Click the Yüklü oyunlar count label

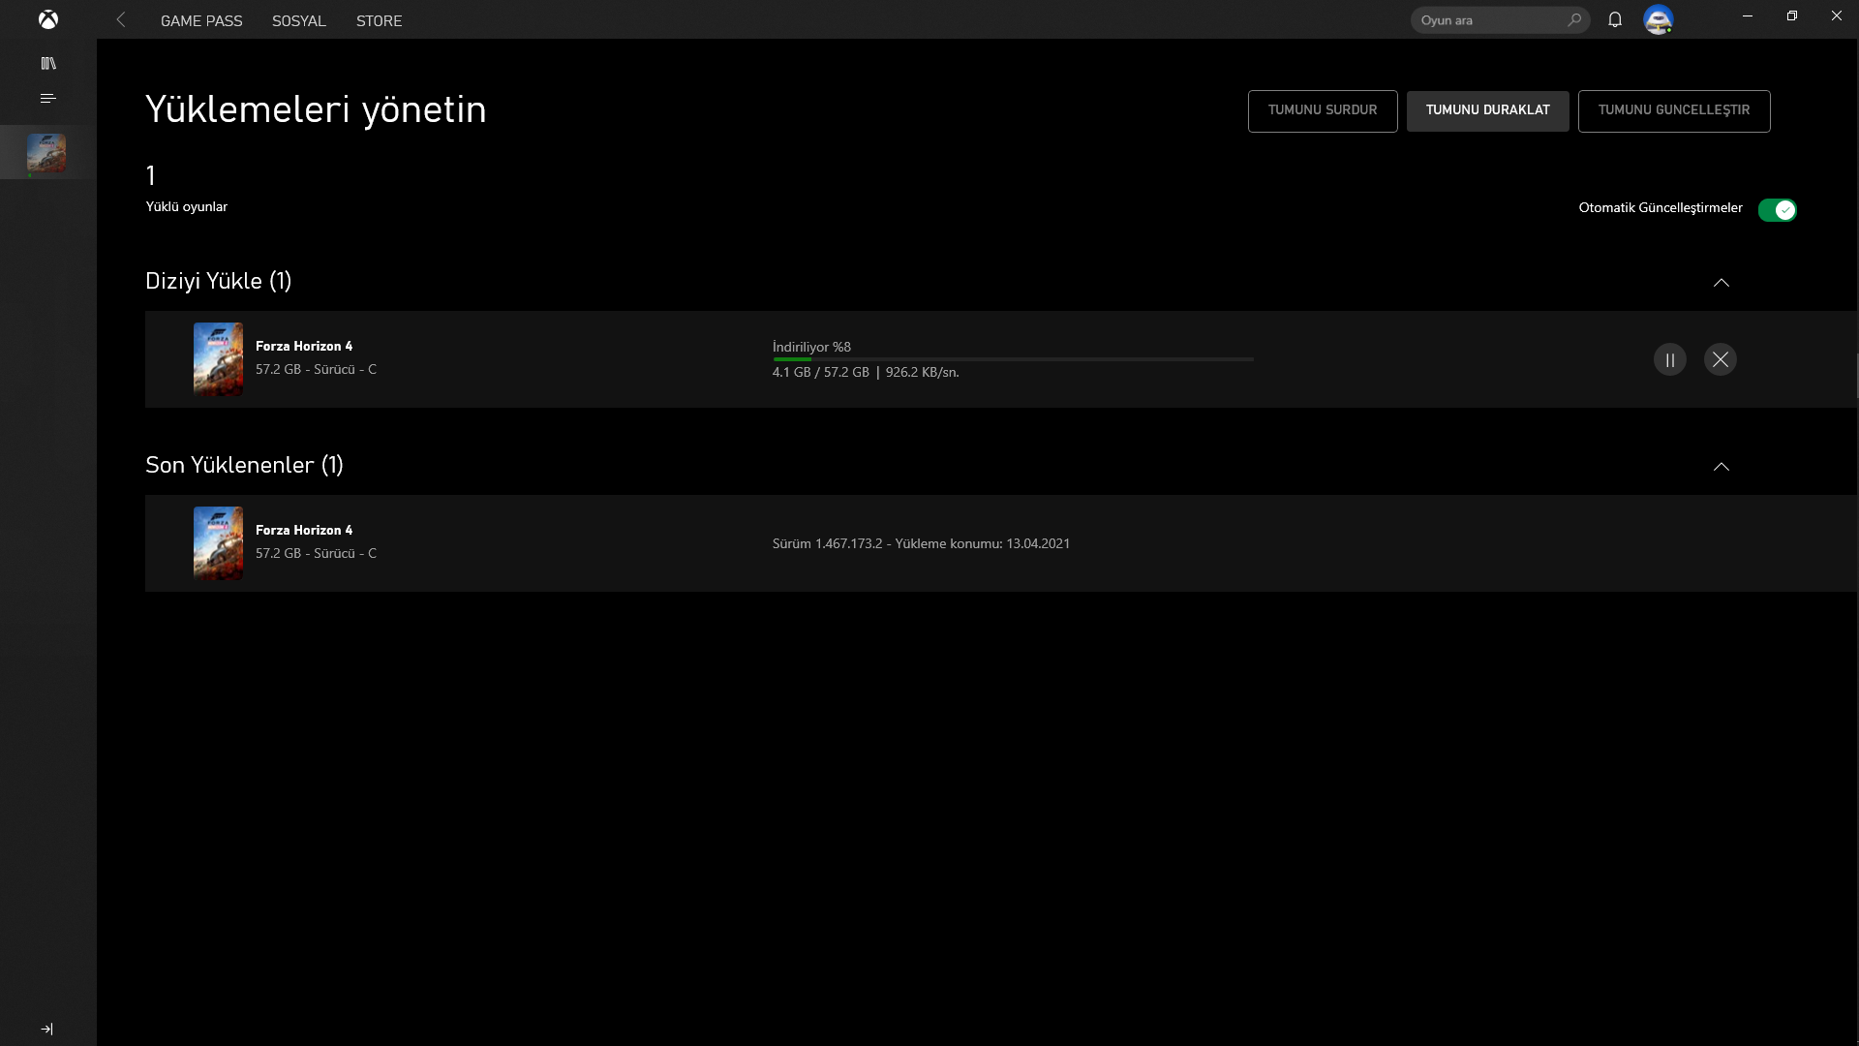point(187,206)
